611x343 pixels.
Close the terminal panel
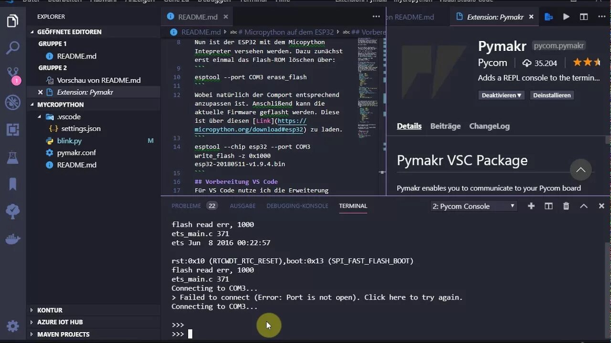(x=601, y=206)
